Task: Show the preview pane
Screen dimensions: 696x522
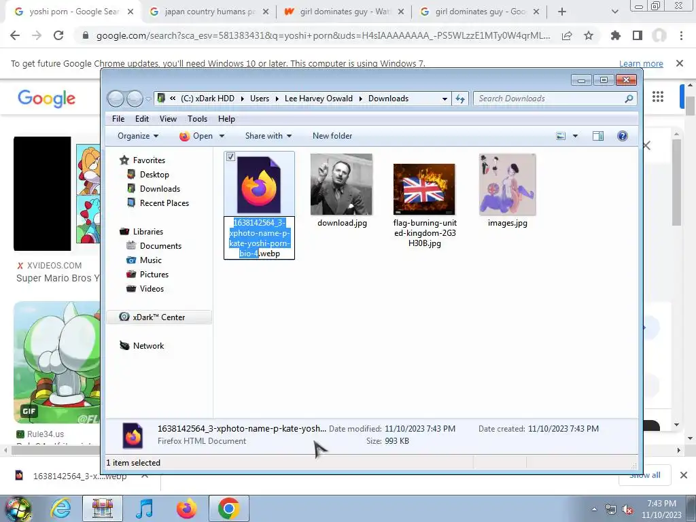Action: (598, 136)
